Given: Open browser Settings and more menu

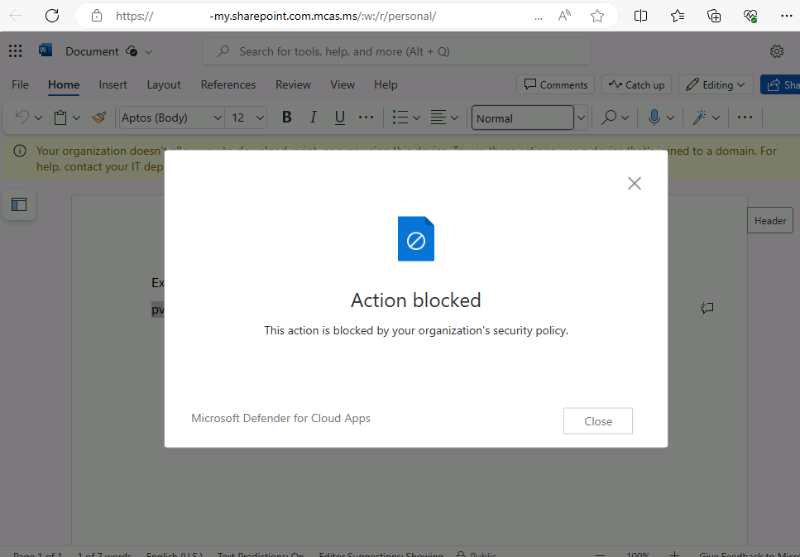Looking at the screenshot, I should click(786, 16).
